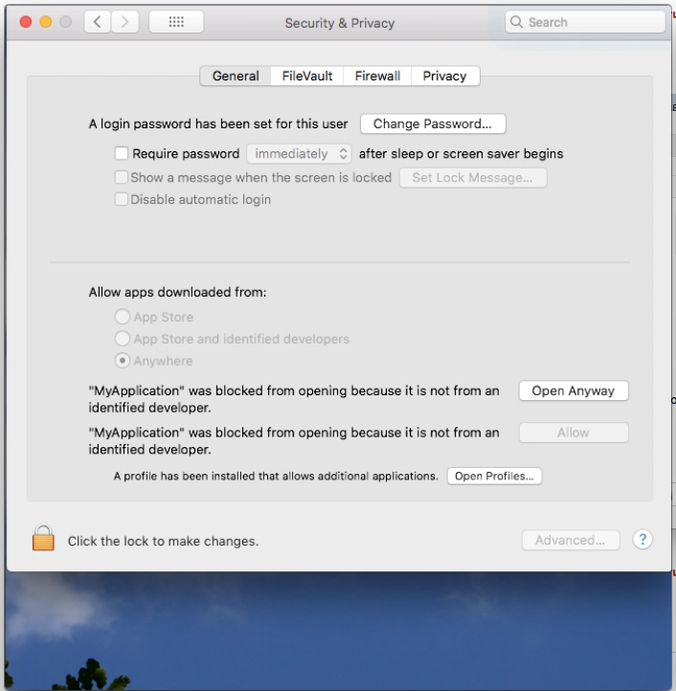Viewport: 676px width, 691px height.
Task: Open the immediately delay dropdown
Action: (x=299, y=153)
